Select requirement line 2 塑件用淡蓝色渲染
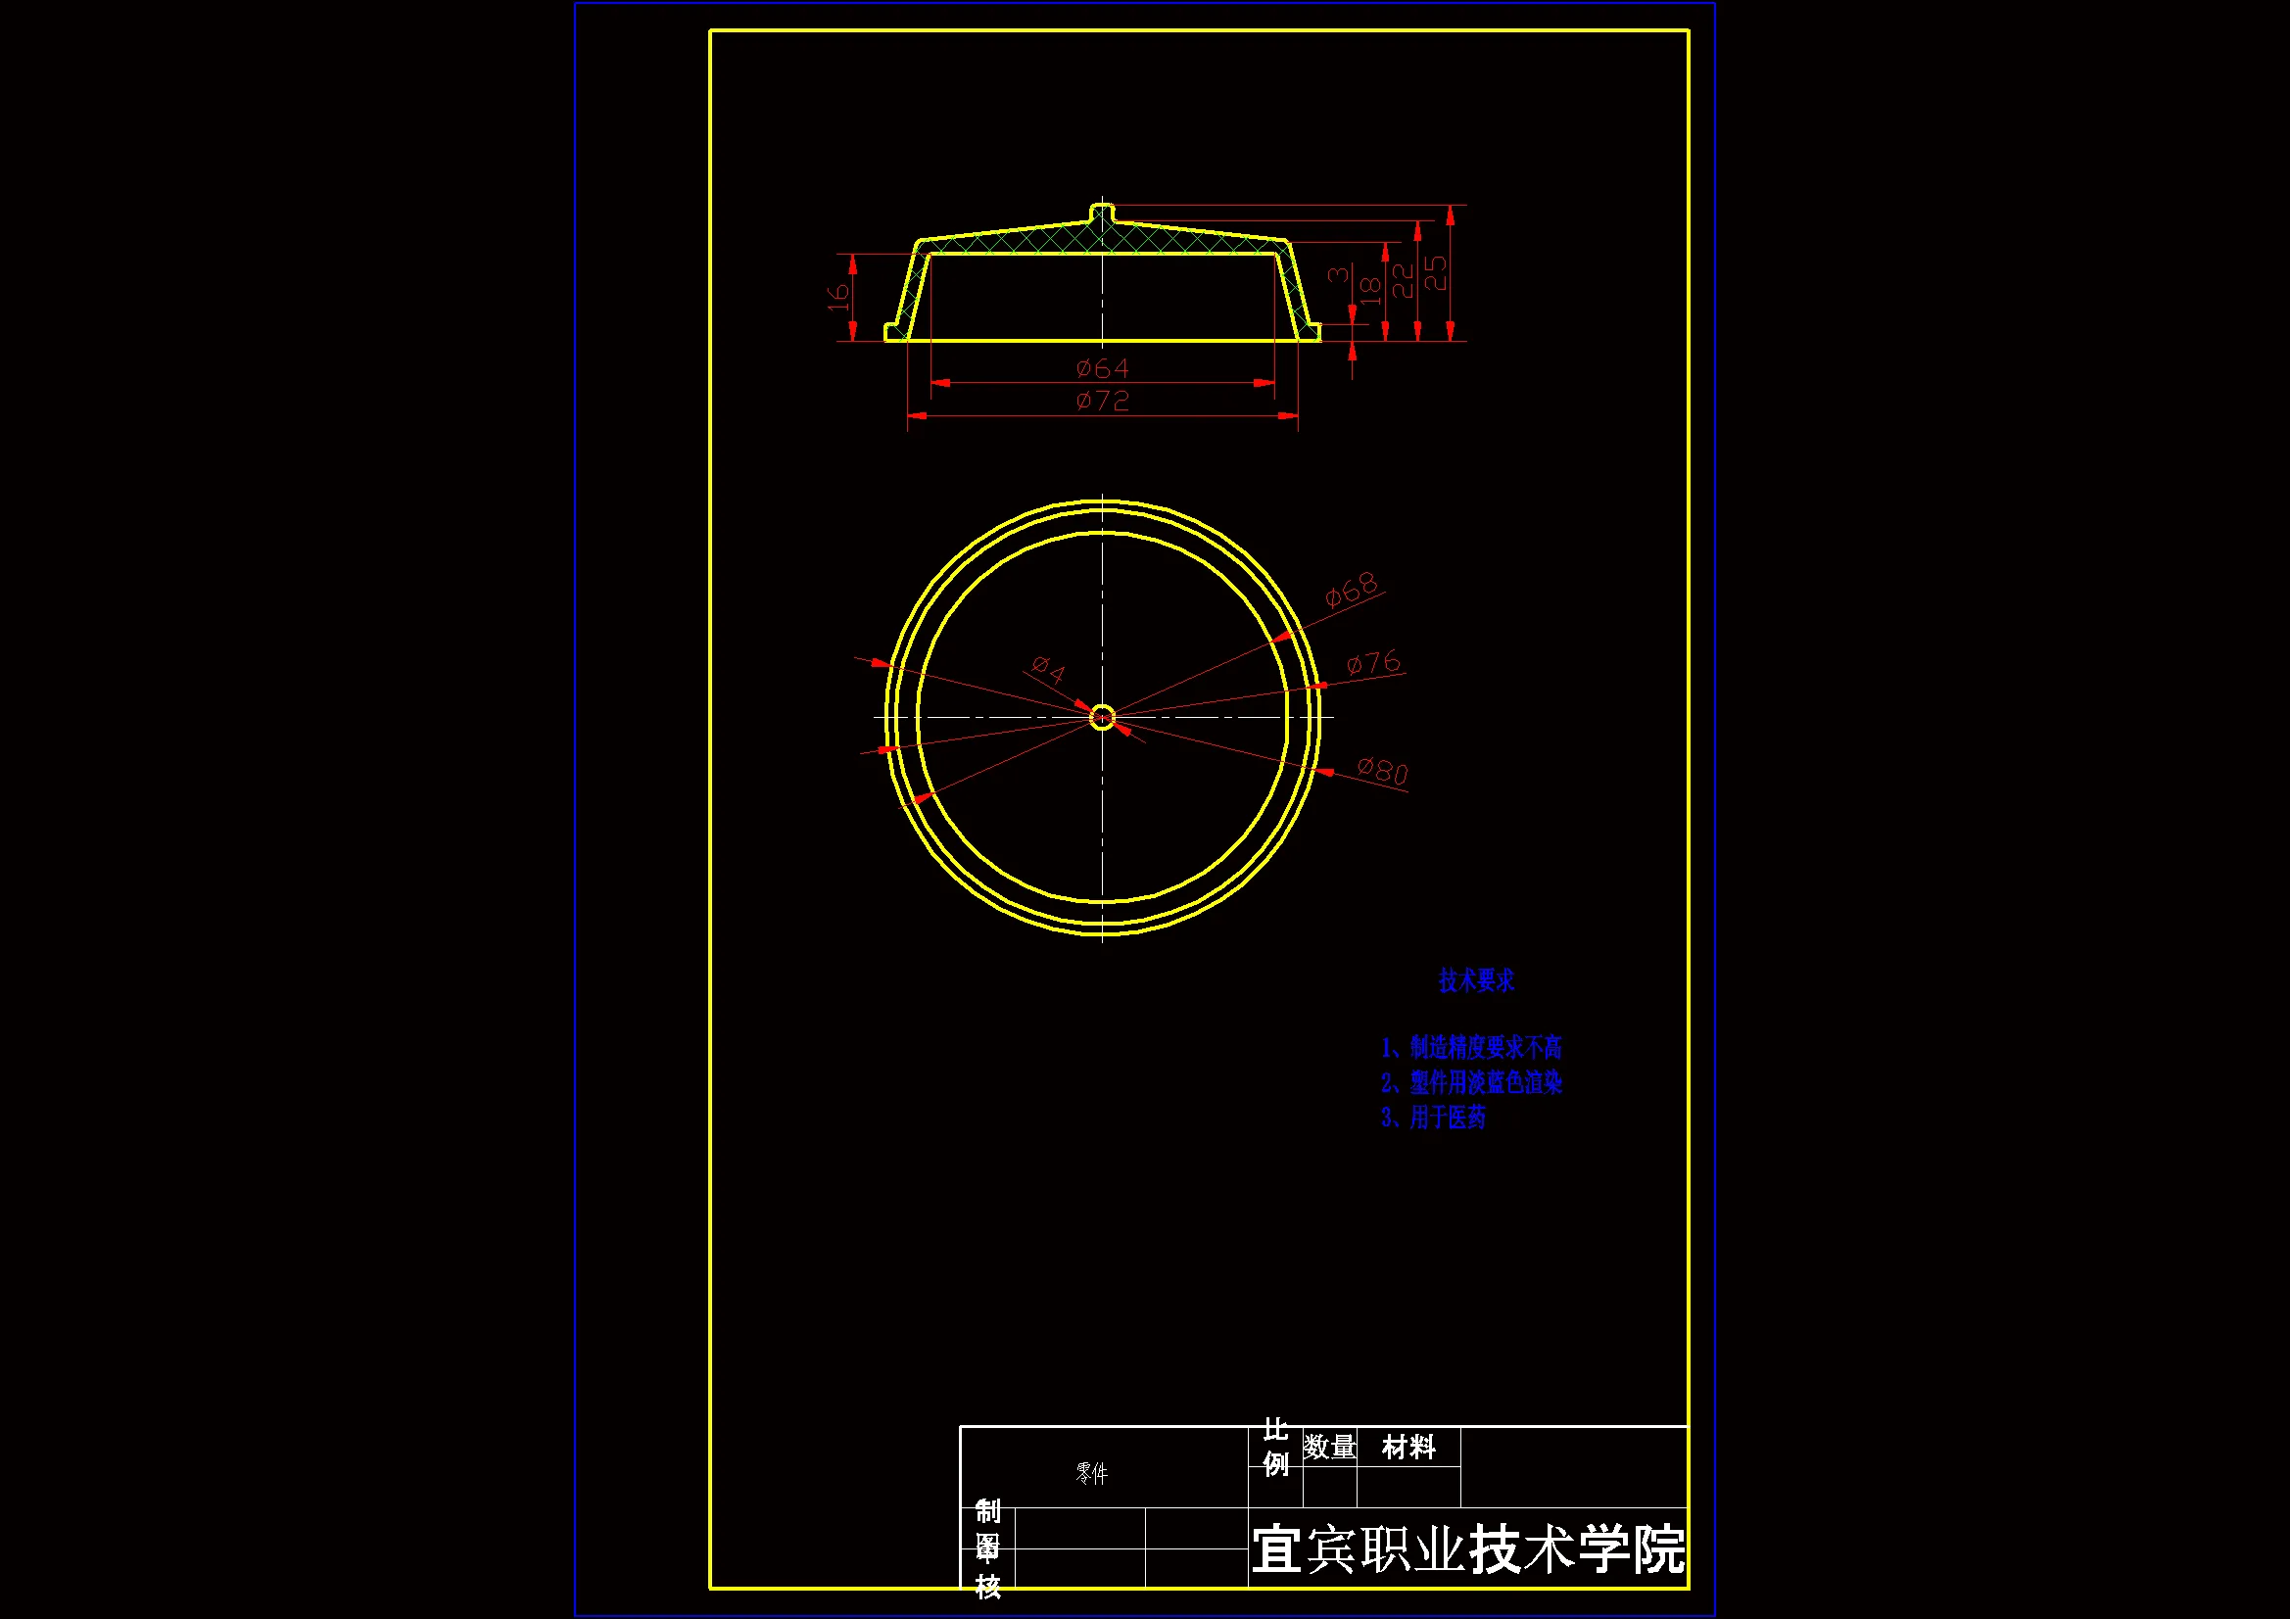Screen dimensions: 2290x1619 coord(1471,1082)
